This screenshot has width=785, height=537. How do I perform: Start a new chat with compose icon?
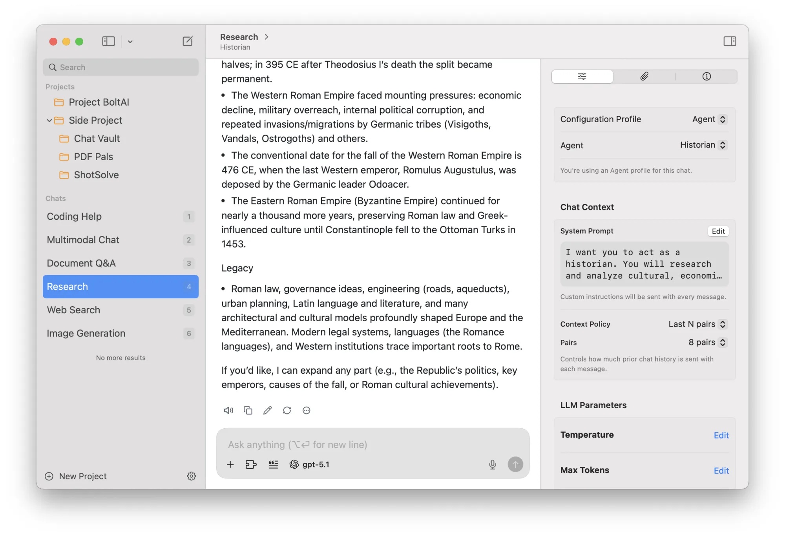point(188,41)
